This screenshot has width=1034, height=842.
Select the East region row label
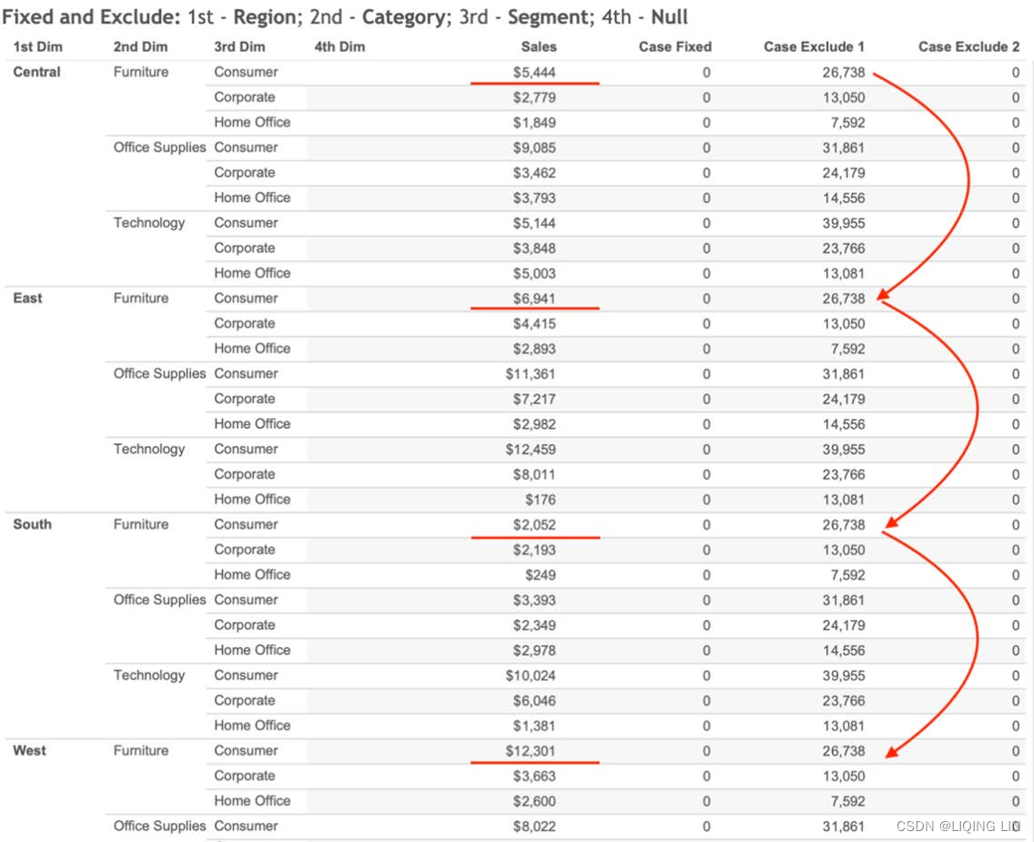click(x=27, y=298)
